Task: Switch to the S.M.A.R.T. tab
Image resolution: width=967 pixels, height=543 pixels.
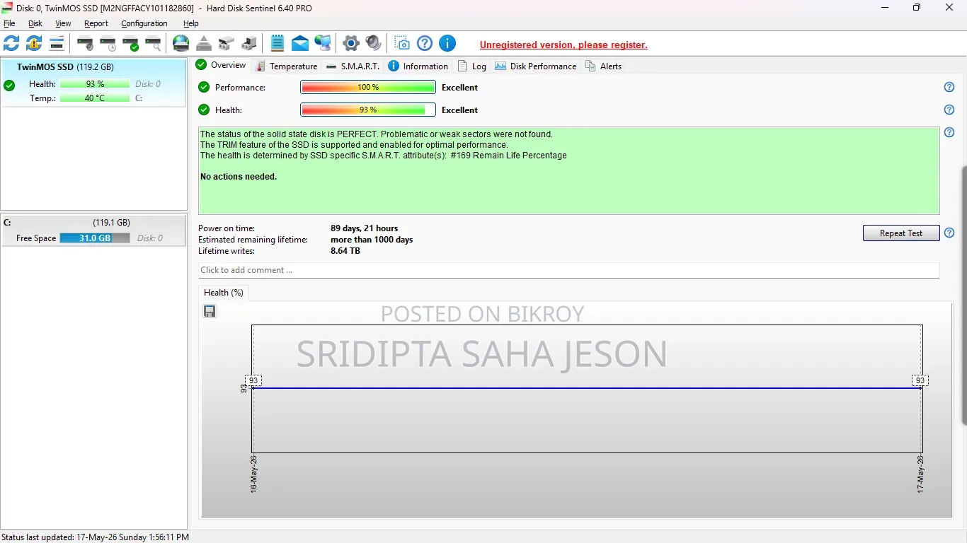Action: pos(353,66)
